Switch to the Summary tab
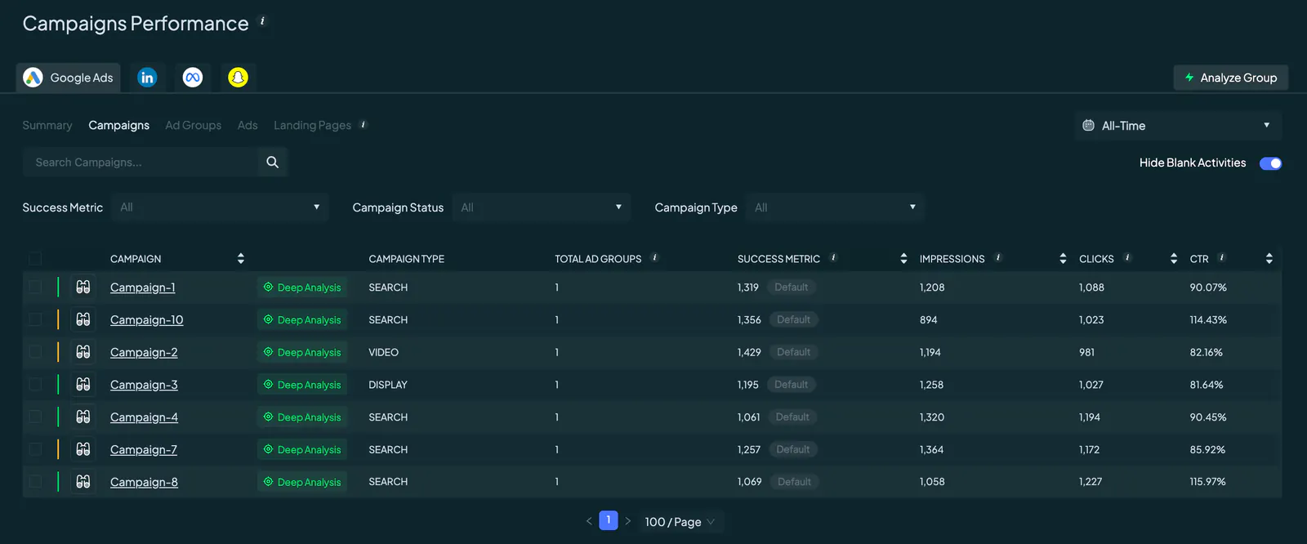Viewport: 1307px width, 544px height. point(47,126)
